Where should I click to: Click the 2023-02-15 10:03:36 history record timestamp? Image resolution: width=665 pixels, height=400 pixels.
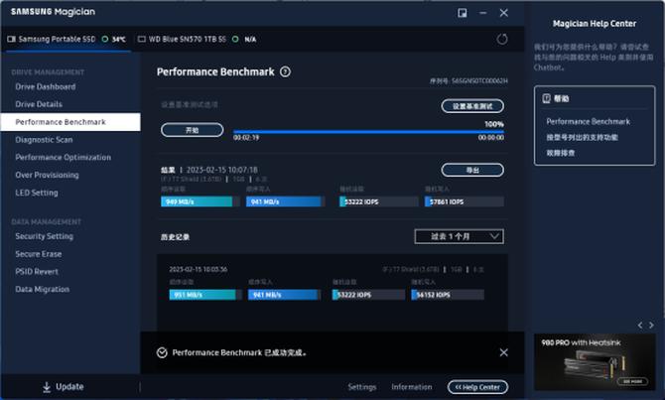[199, 269]
